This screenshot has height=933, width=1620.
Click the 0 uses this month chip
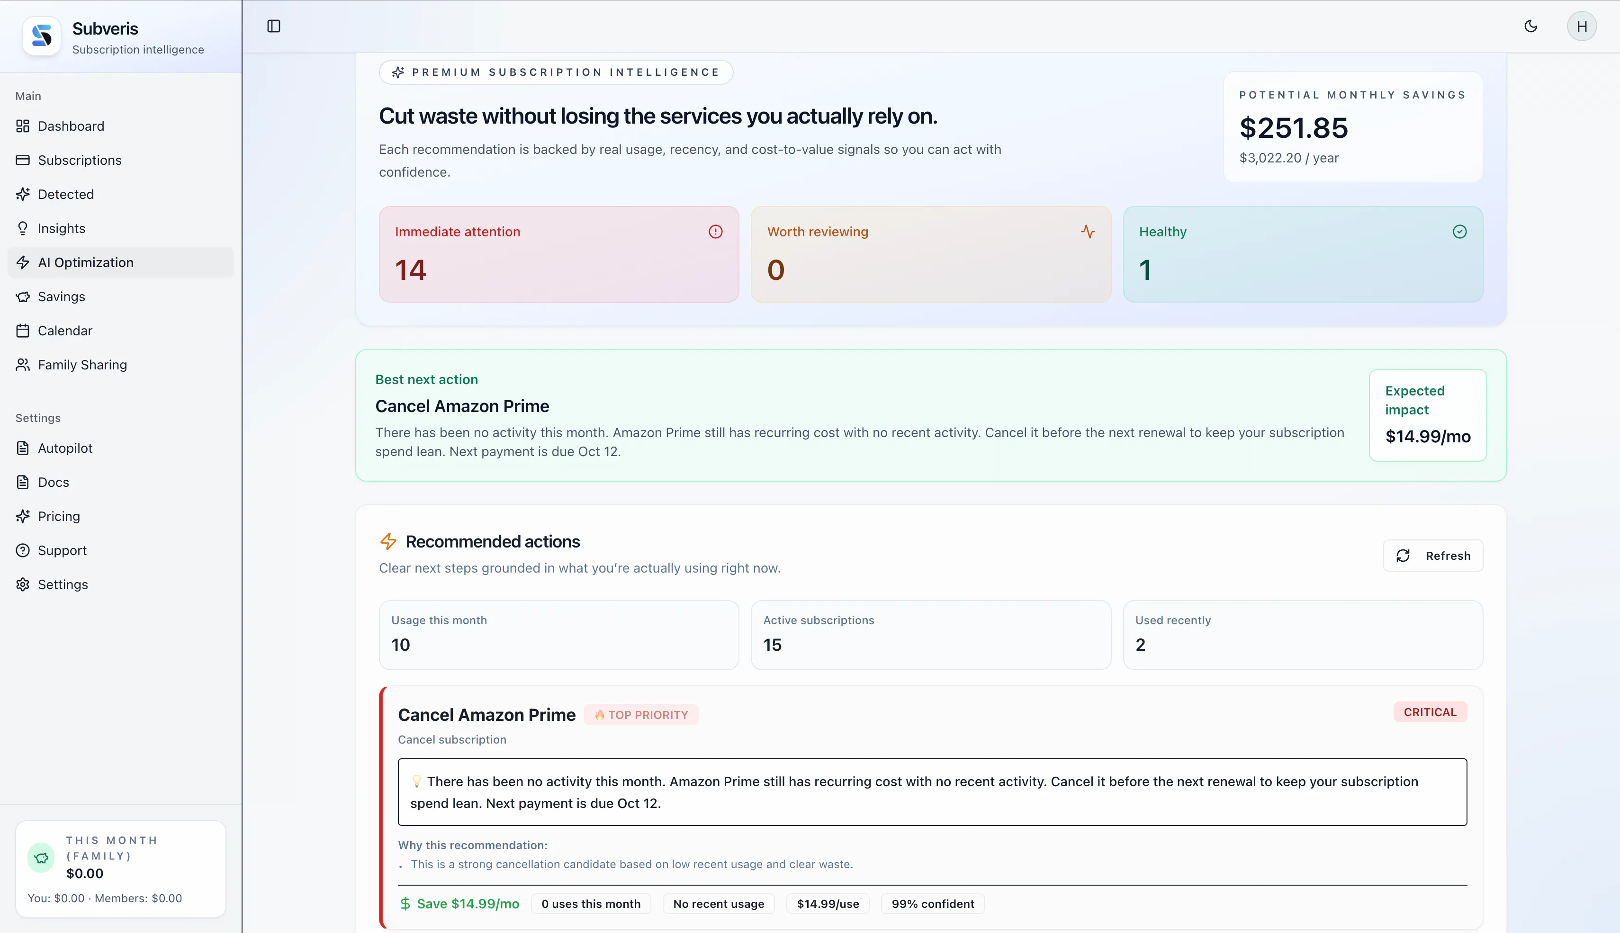pyautogui.click(x=591, y=904)
